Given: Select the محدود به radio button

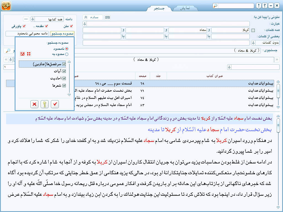Looking at the screenshot, I should pos(67,54).
